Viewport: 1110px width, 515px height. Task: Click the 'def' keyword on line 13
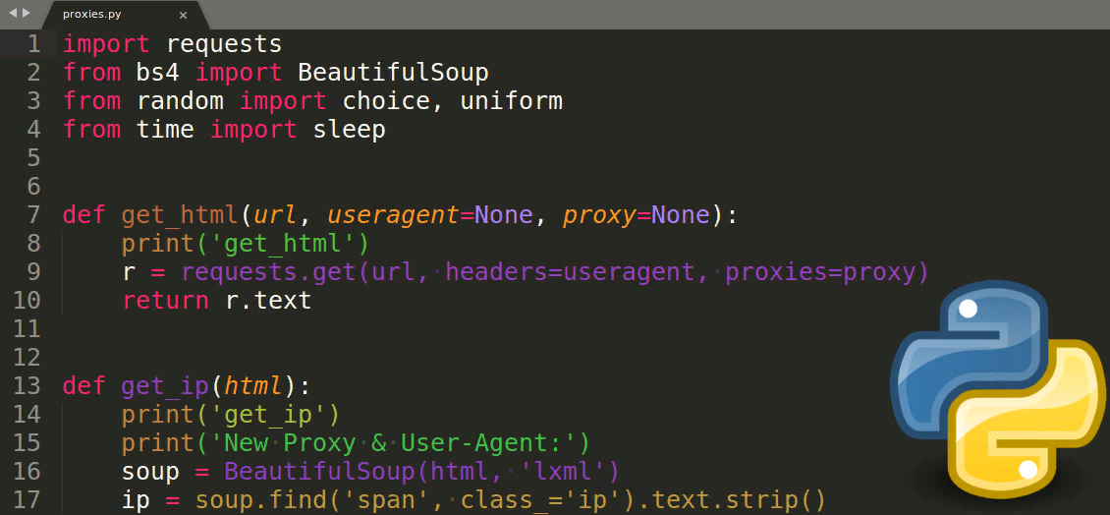click(84, 386)
